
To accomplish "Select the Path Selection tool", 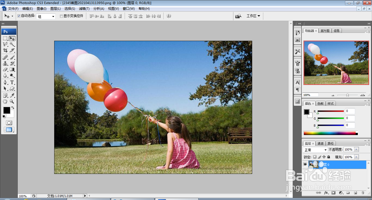I will tap(5, 88).
